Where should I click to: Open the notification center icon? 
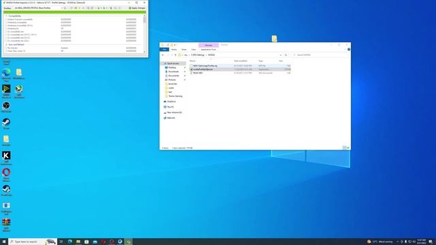431,242
